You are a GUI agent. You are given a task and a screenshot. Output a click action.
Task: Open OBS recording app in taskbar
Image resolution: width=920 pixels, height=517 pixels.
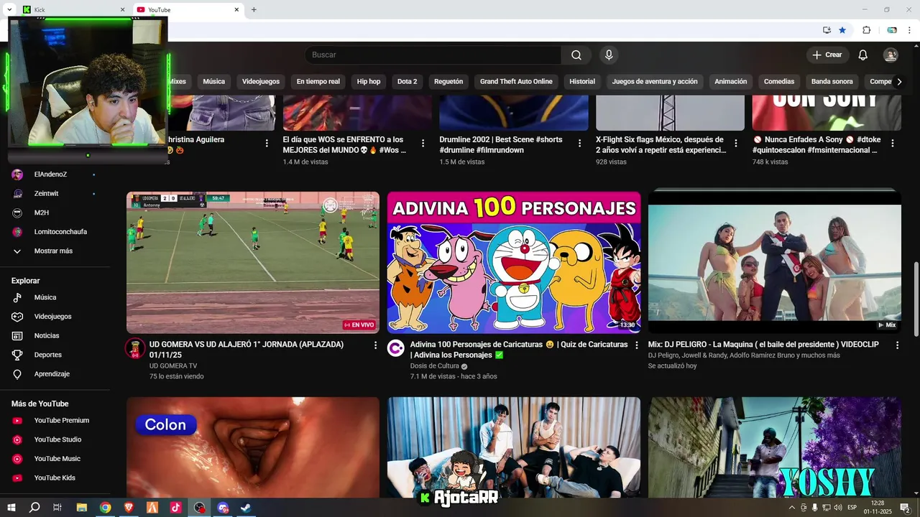(199, 508)
